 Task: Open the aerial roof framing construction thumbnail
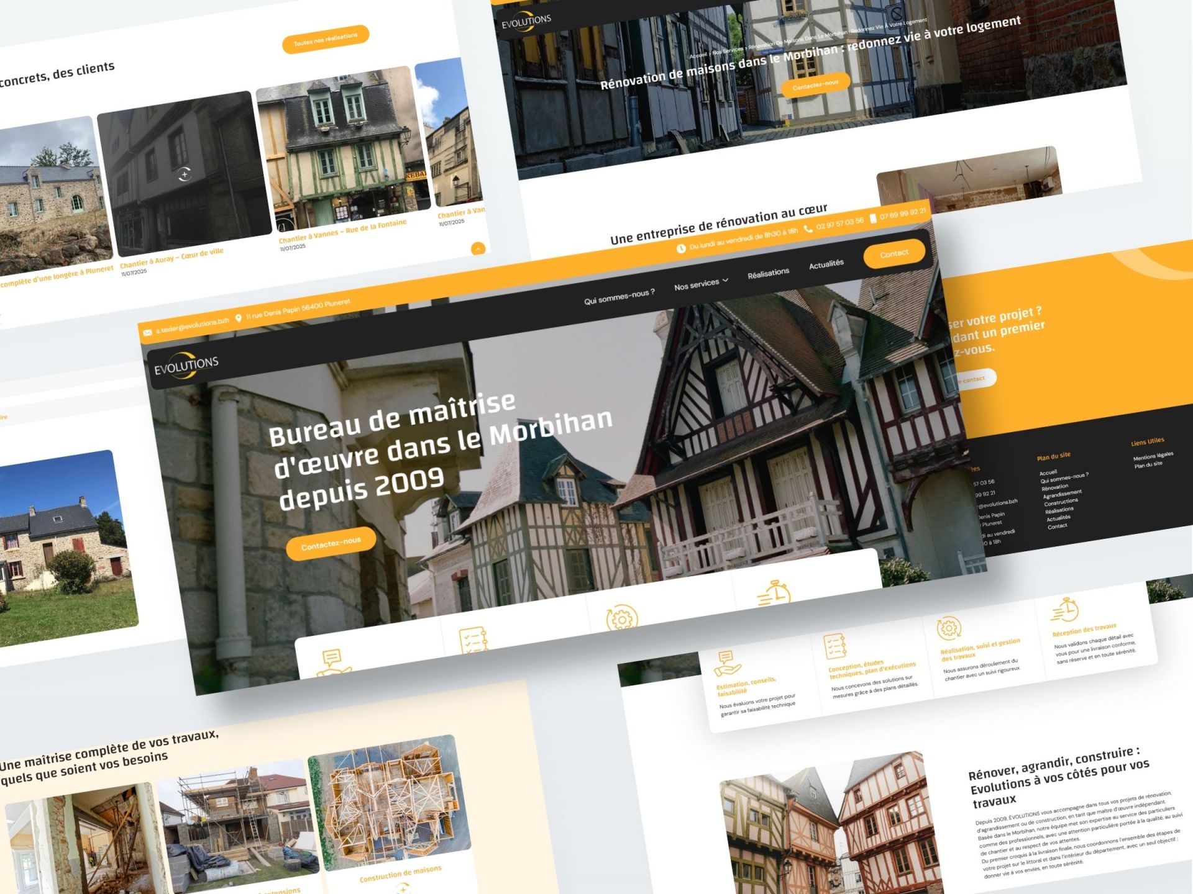[390, 803]
